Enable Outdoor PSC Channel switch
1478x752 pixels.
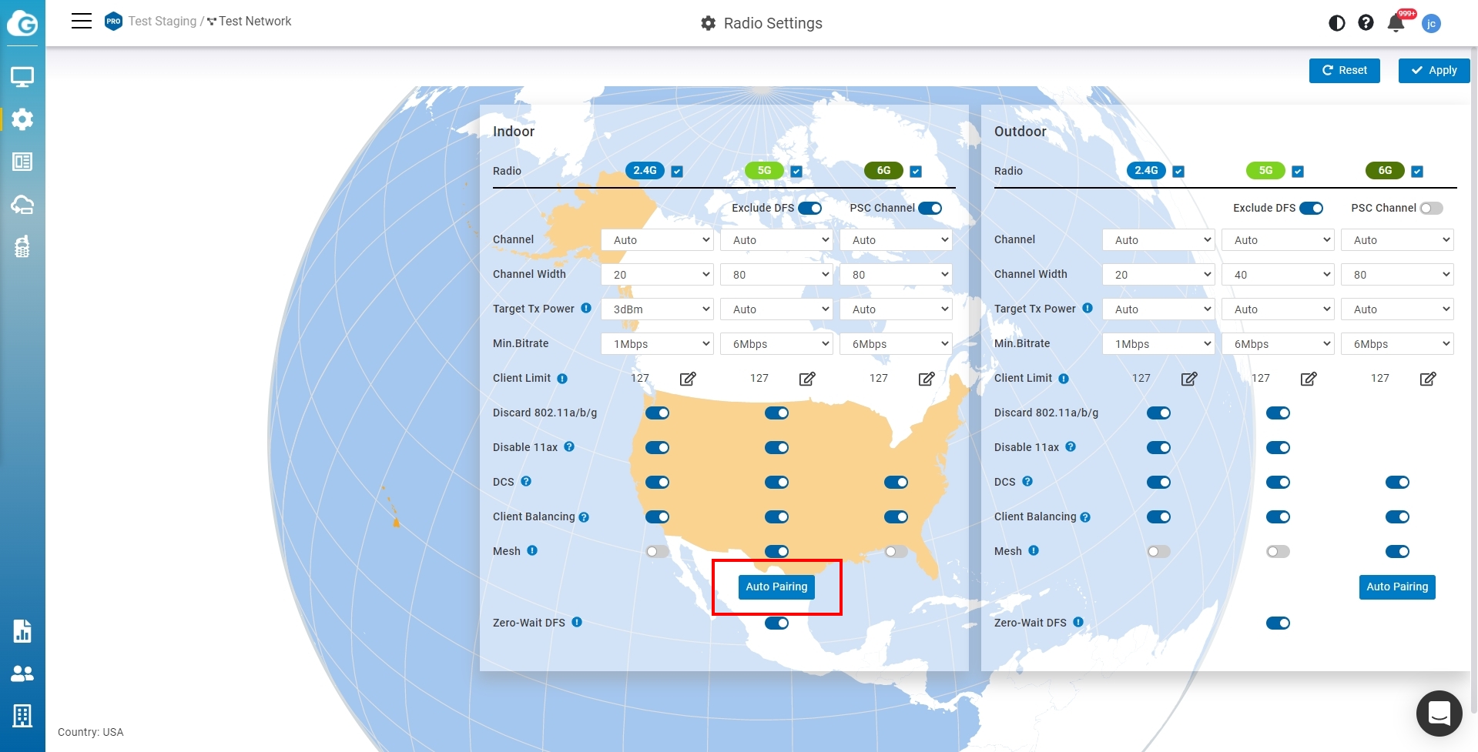1432,208
